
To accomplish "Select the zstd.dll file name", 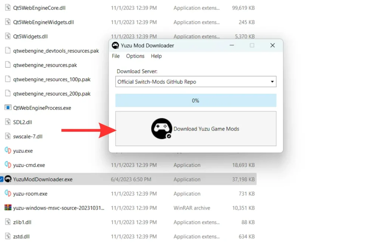I will (21, 237).
